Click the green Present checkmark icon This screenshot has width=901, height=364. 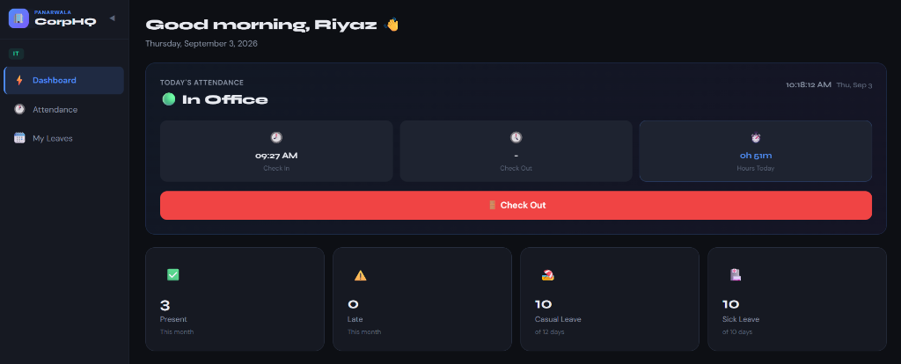173,275
